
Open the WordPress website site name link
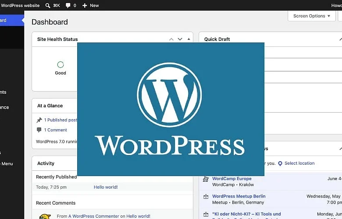coord(20,5)
